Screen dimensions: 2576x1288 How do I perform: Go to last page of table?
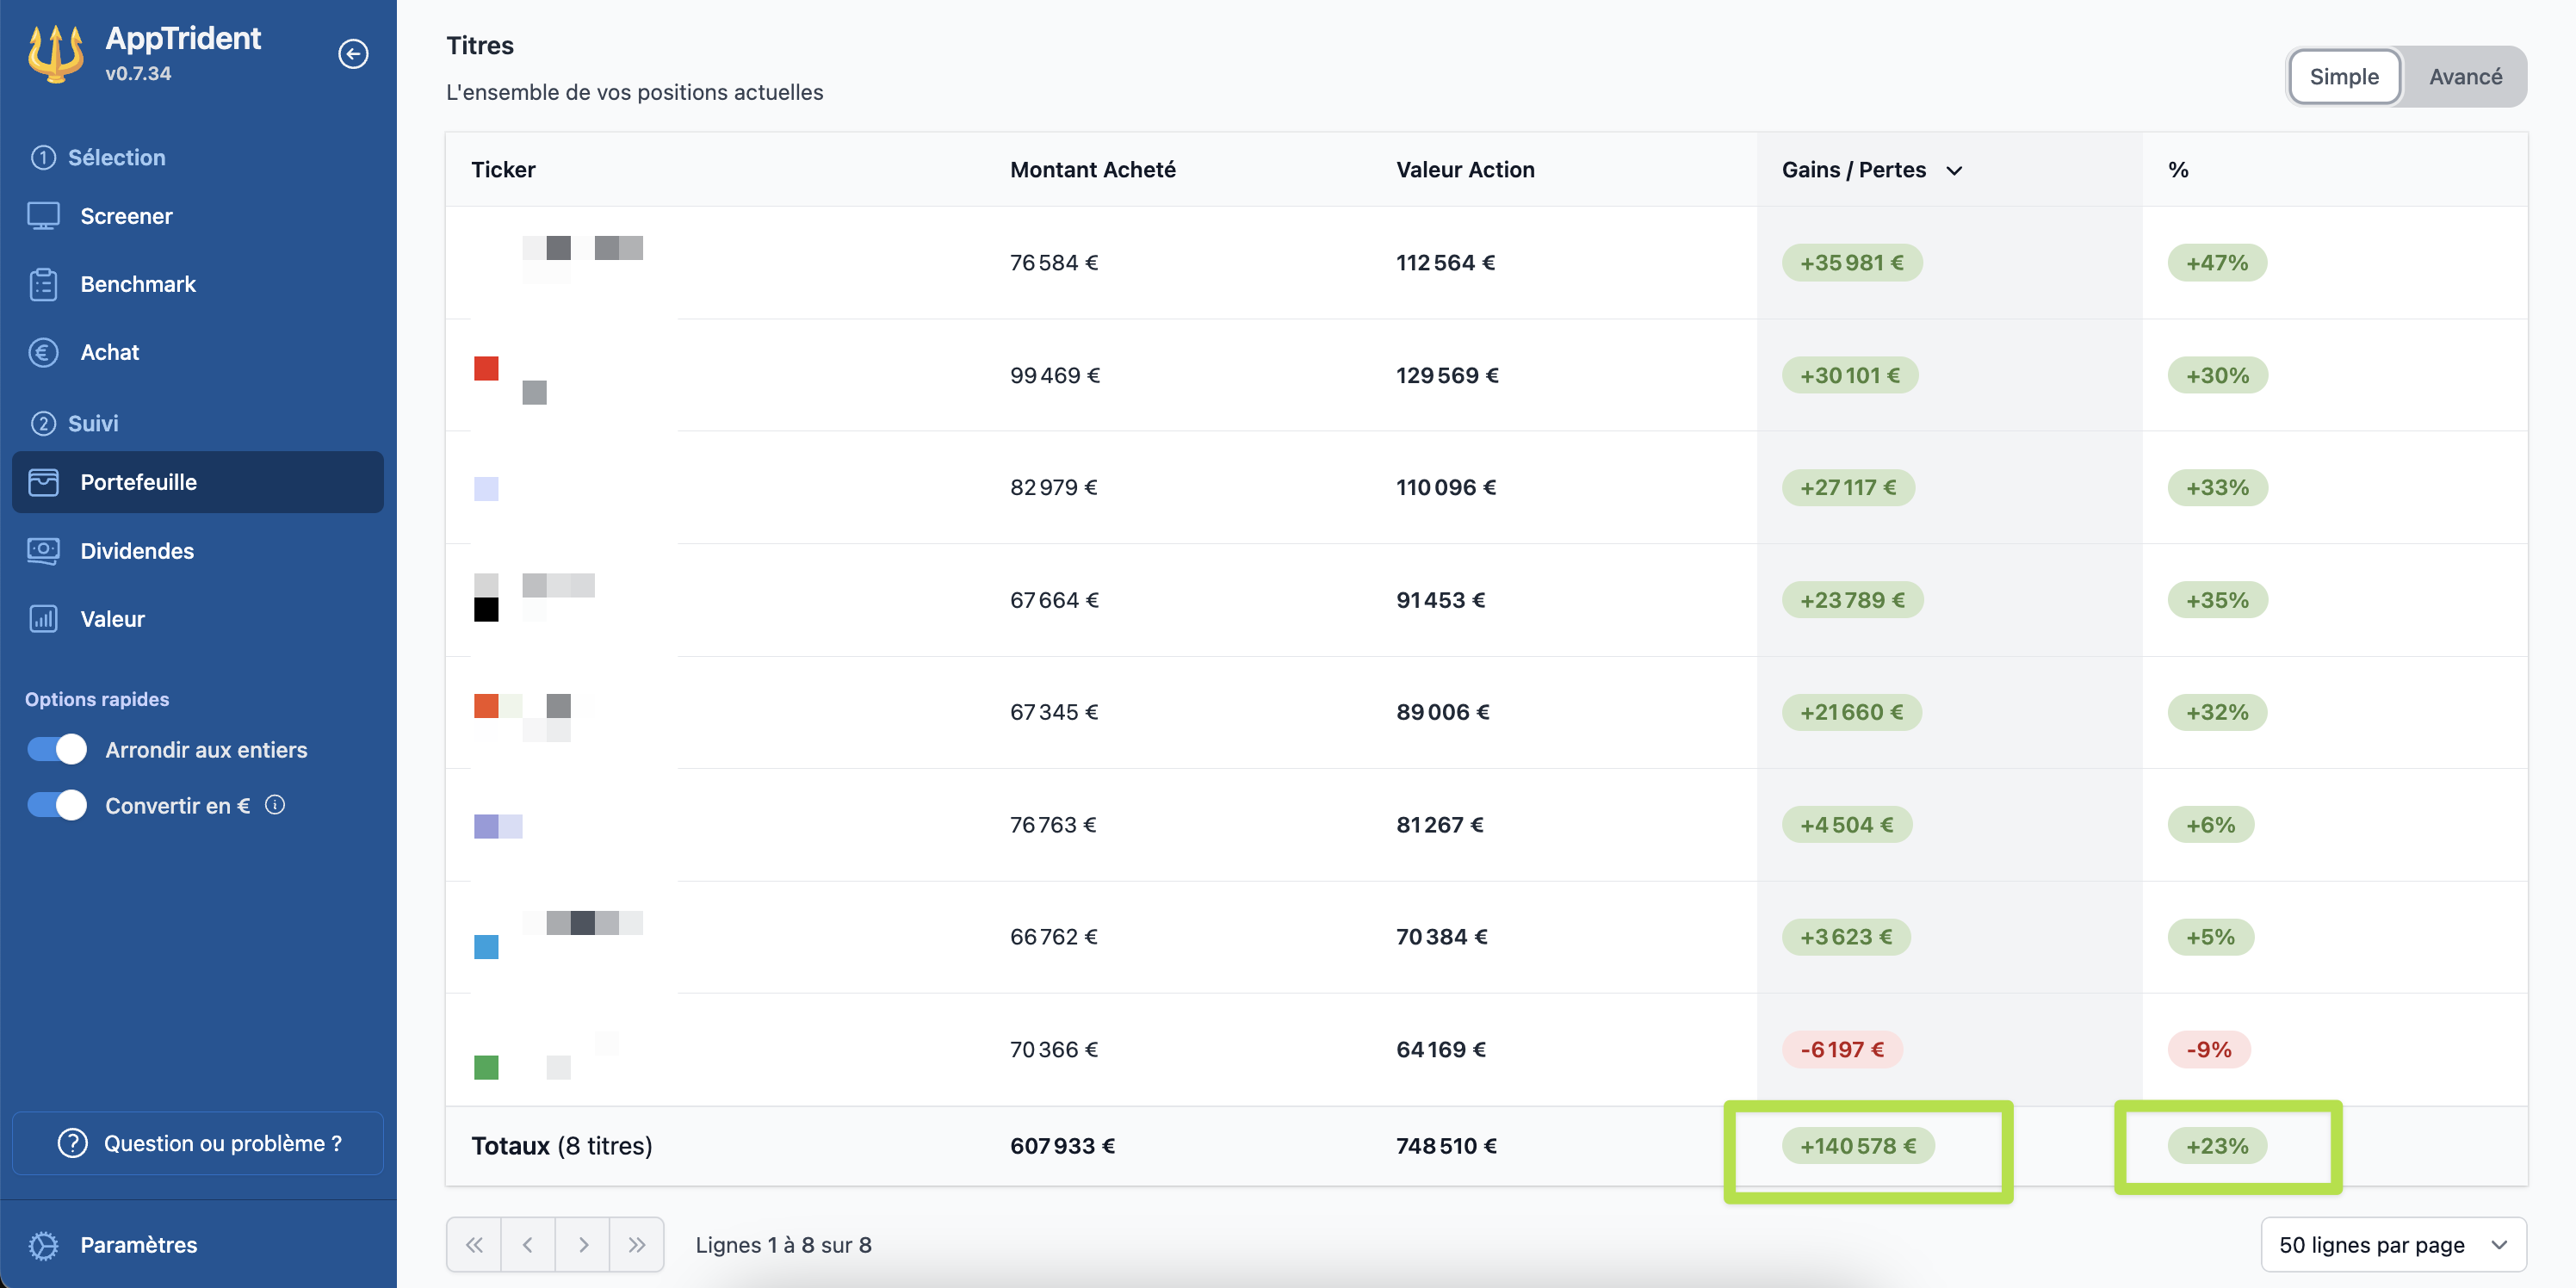click(637, 1245)
